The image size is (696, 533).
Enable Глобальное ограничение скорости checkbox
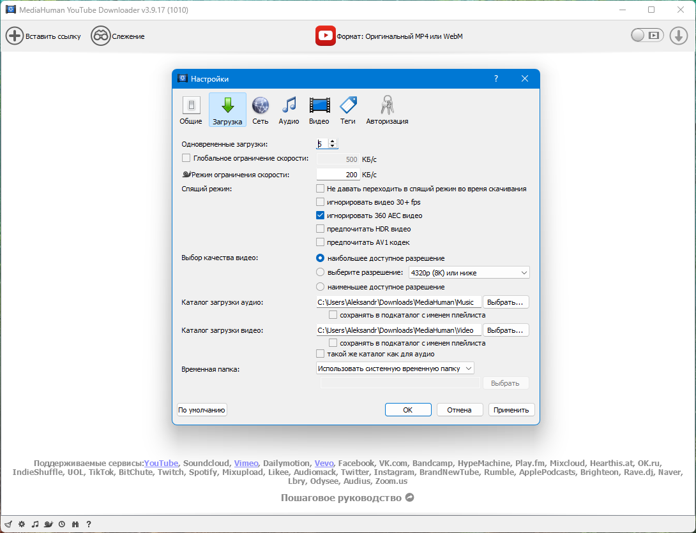pyautogui.click(x=186, y=158)
